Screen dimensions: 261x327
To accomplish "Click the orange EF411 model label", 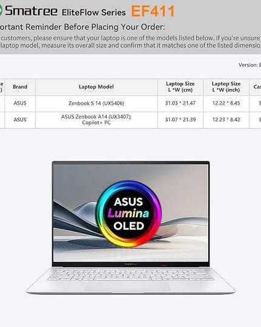I will coord(153,11).
